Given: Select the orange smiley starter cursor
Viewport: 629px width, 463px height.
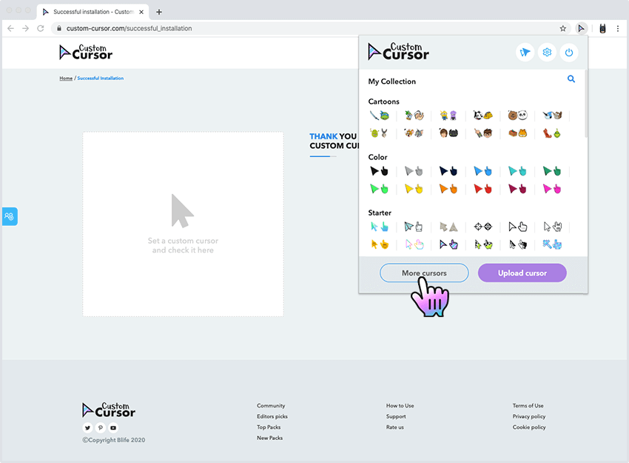Looking at the screenshot, I should pos(379,244).
